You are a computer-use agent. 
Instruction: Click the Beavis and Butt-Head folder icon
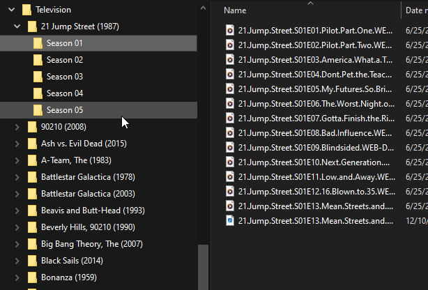[32, 211]
